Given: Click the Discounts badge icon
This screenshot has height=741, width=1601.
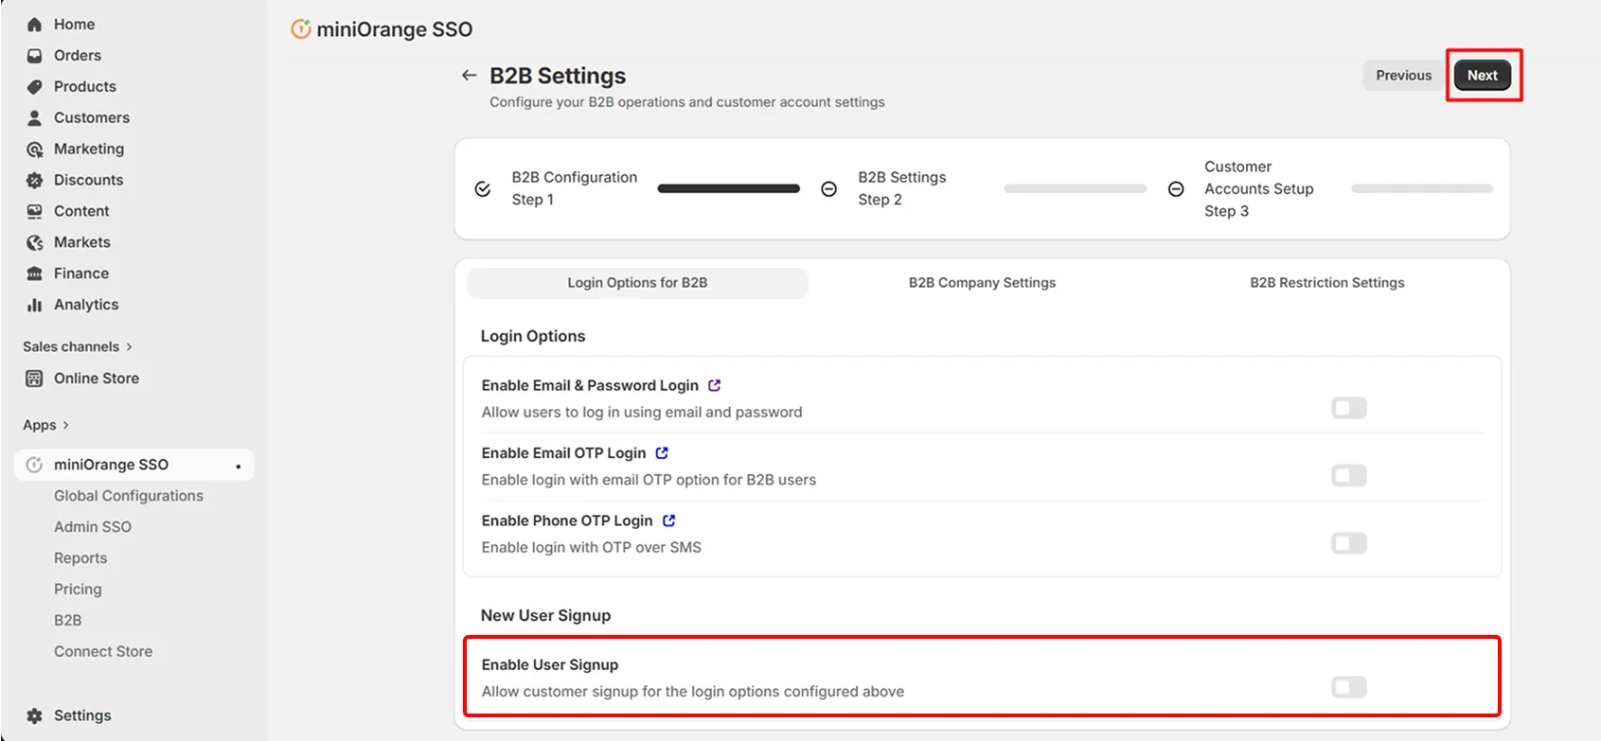Looking at the screenshot, I should (x=35, y=181).
